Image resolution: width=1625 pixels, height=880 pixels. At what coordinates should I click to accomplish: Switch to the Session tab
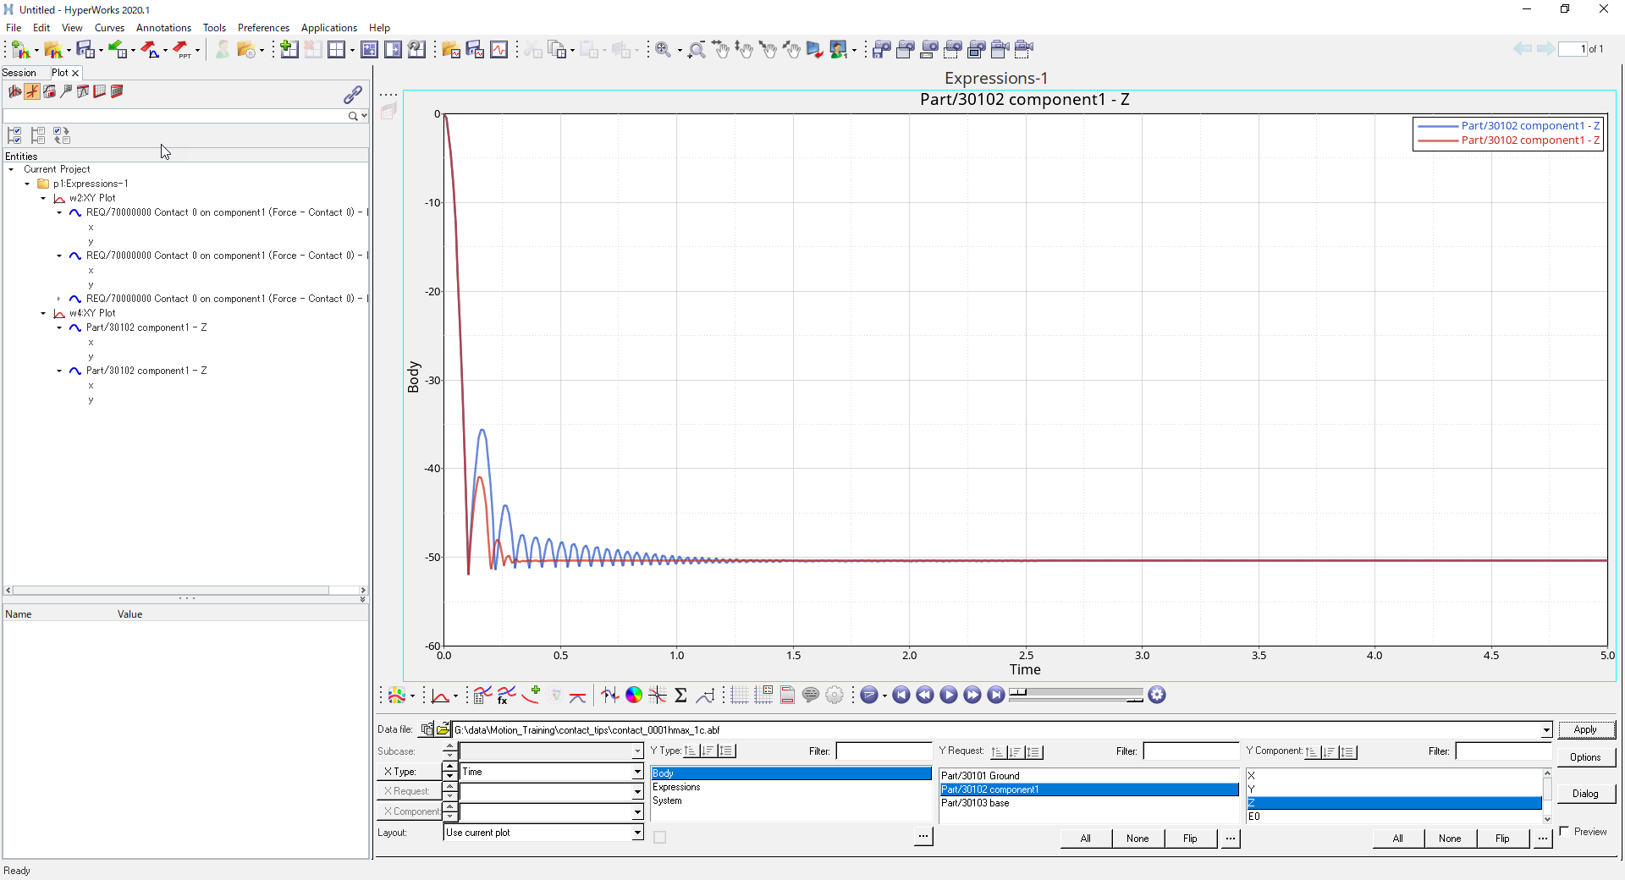click(19, 73)
